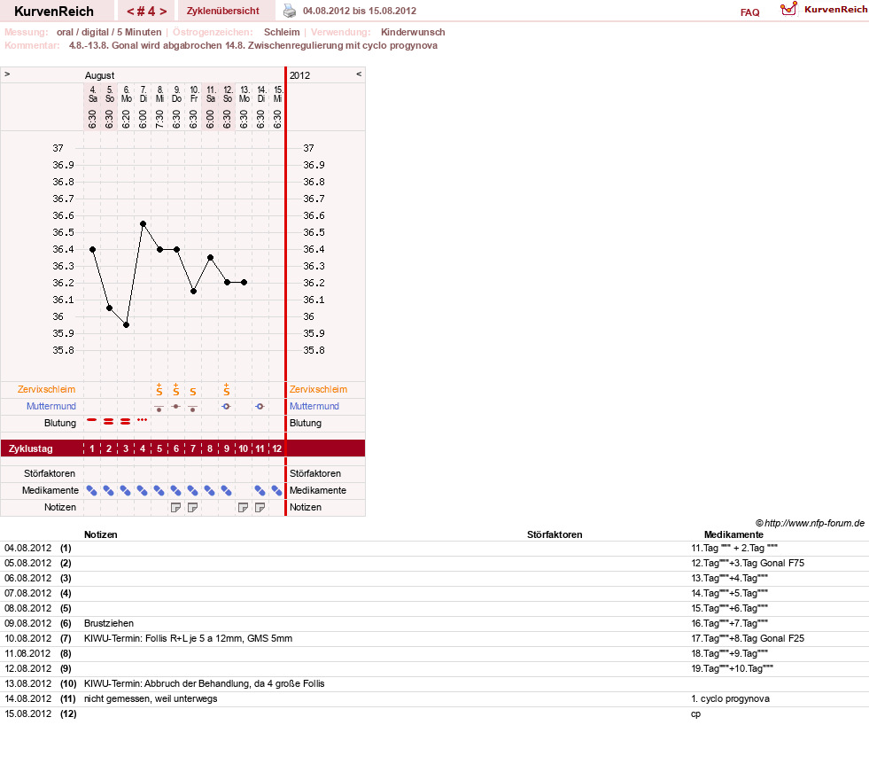869x764 pixels.
Task: Click the medication pill icon for day 8
Action: click(x=209, y=491)
